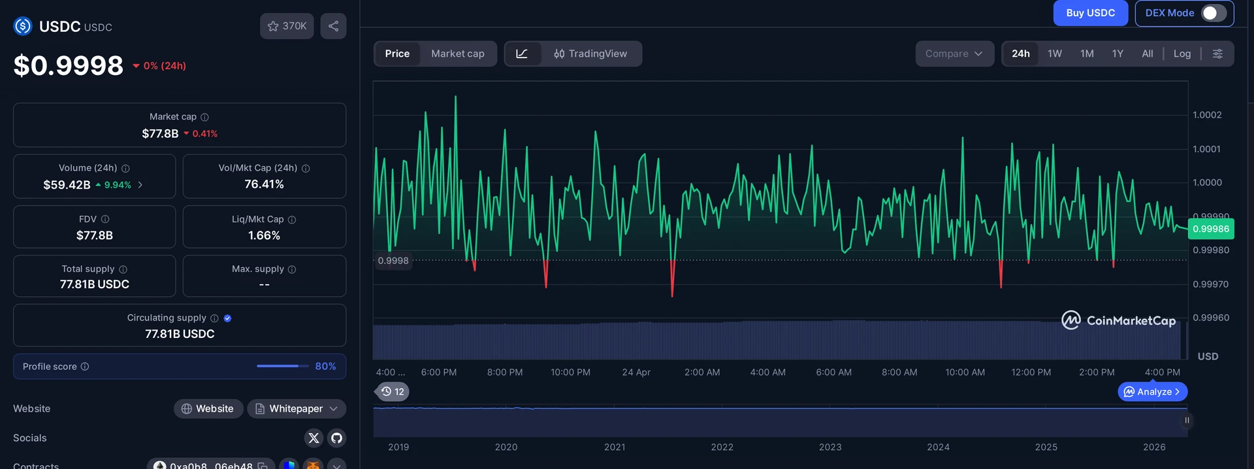
Task: Select 1Y time range
Action: [x=1117, y=53]
